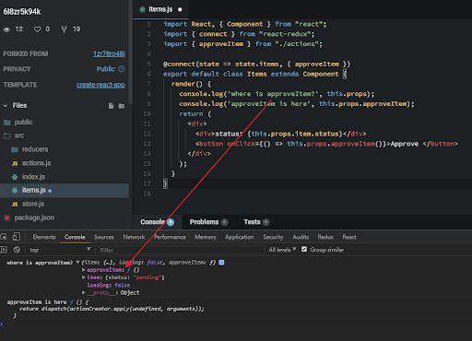
Task: Open the DevTools Application tab
Action: point(240,237)
